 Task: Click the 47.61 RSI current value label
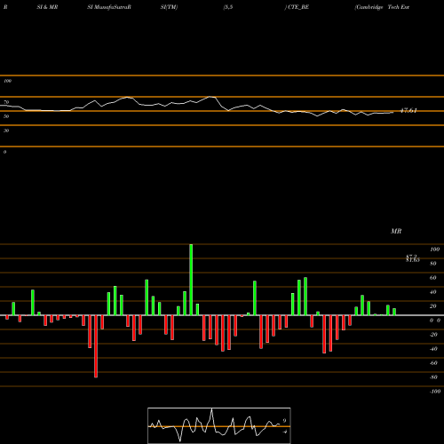tap(408, 111)
